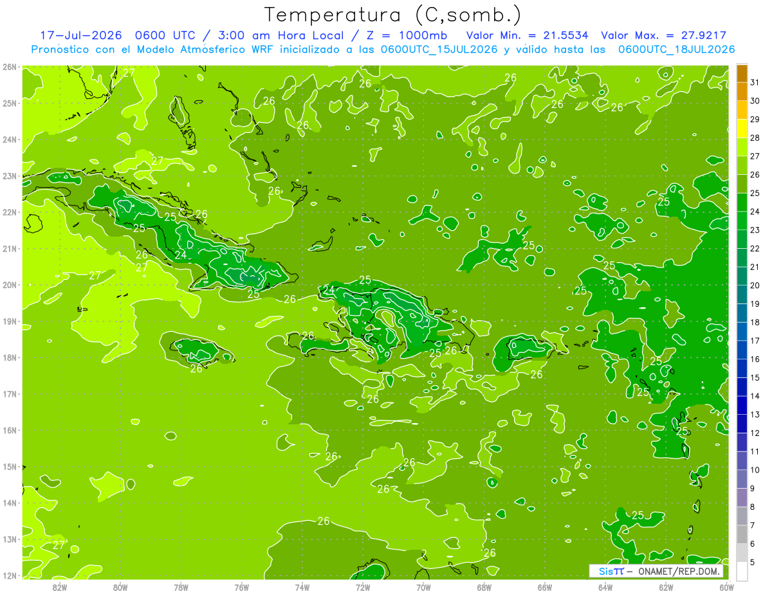Click the 25N latitude axis label
This screenshot has width=772, height=596.
(x=10, y=103)
